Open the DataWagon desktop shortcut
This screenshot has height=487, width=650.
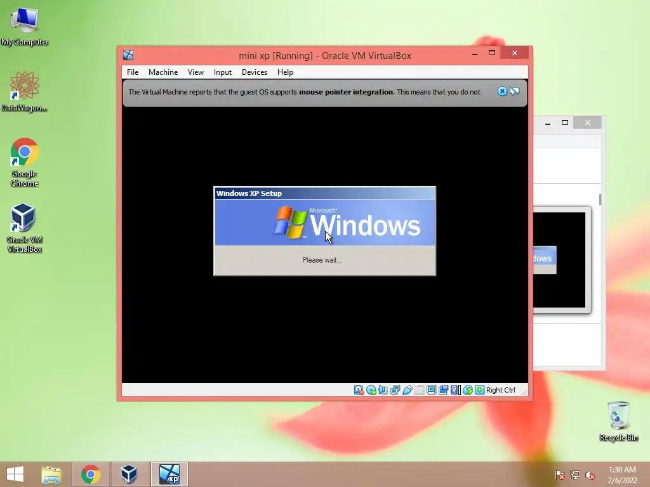[25, 91]
